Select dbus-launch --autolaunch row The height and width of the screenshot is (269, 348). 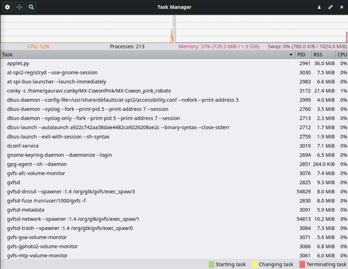(174, 128)
